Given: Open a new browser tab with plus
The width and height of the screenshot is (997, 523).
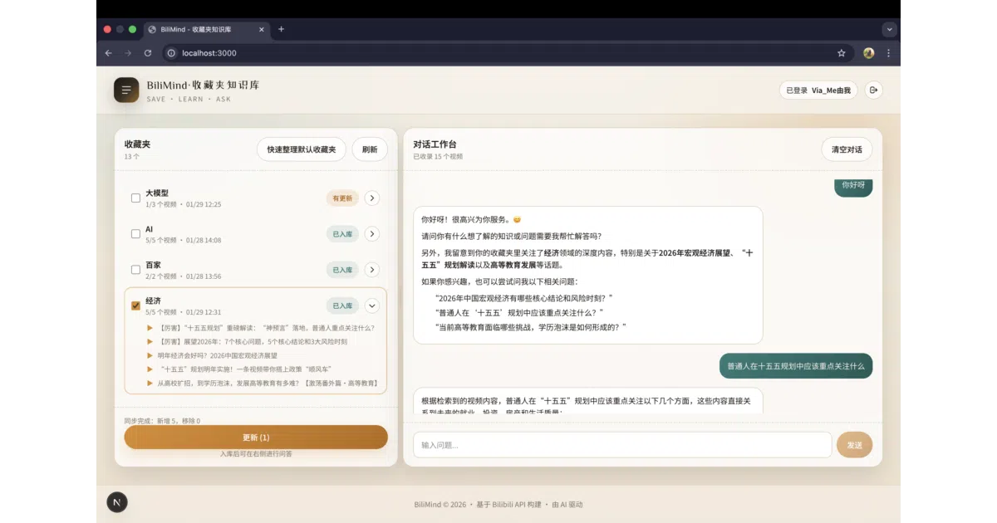Looking at the screenshot, I should 281,29.
